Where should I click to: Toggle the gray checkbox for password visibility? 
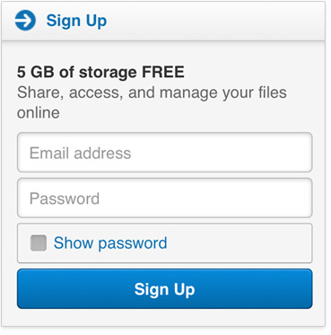coord(39,242)
